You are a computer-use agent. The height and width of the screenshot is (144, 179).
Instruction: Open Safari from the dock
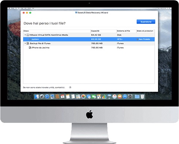[x=47, y=97]
